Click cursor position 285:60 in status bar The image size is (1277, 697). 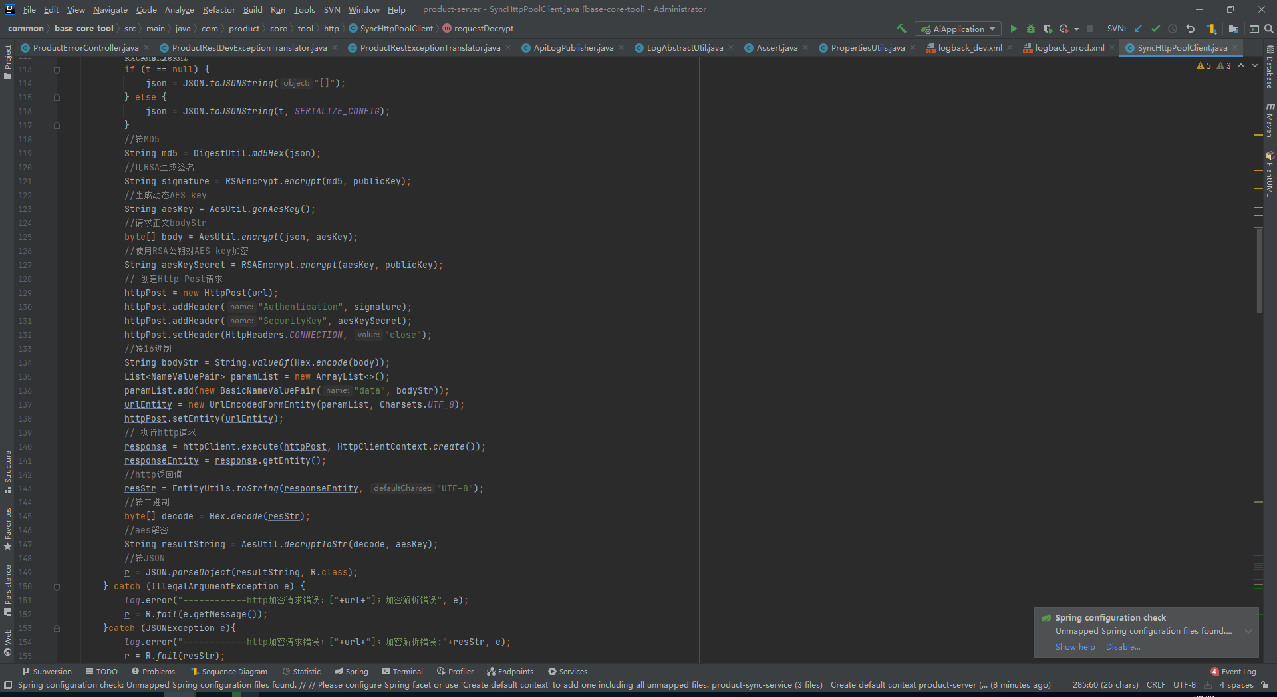[x=1105, y=685]
